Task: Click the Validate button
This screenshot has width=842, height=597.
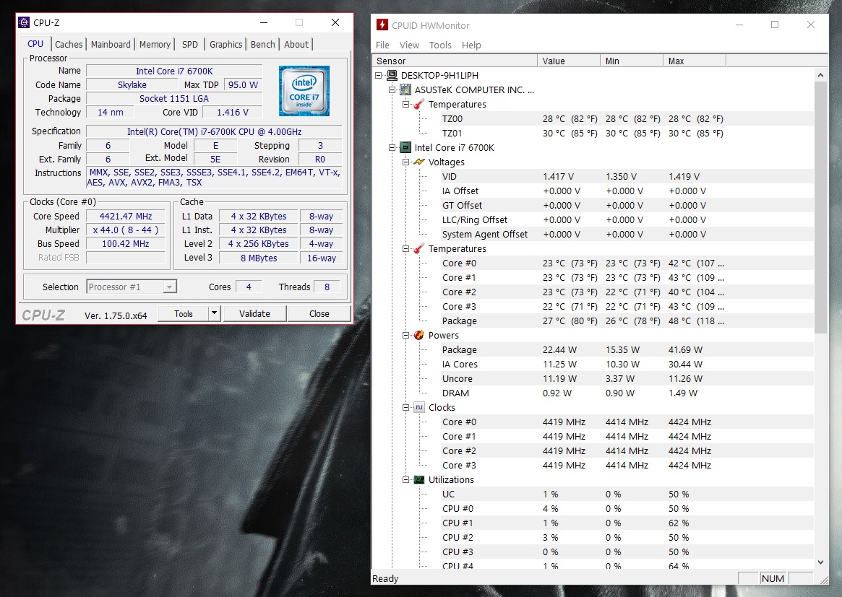Action: (254, 313)
